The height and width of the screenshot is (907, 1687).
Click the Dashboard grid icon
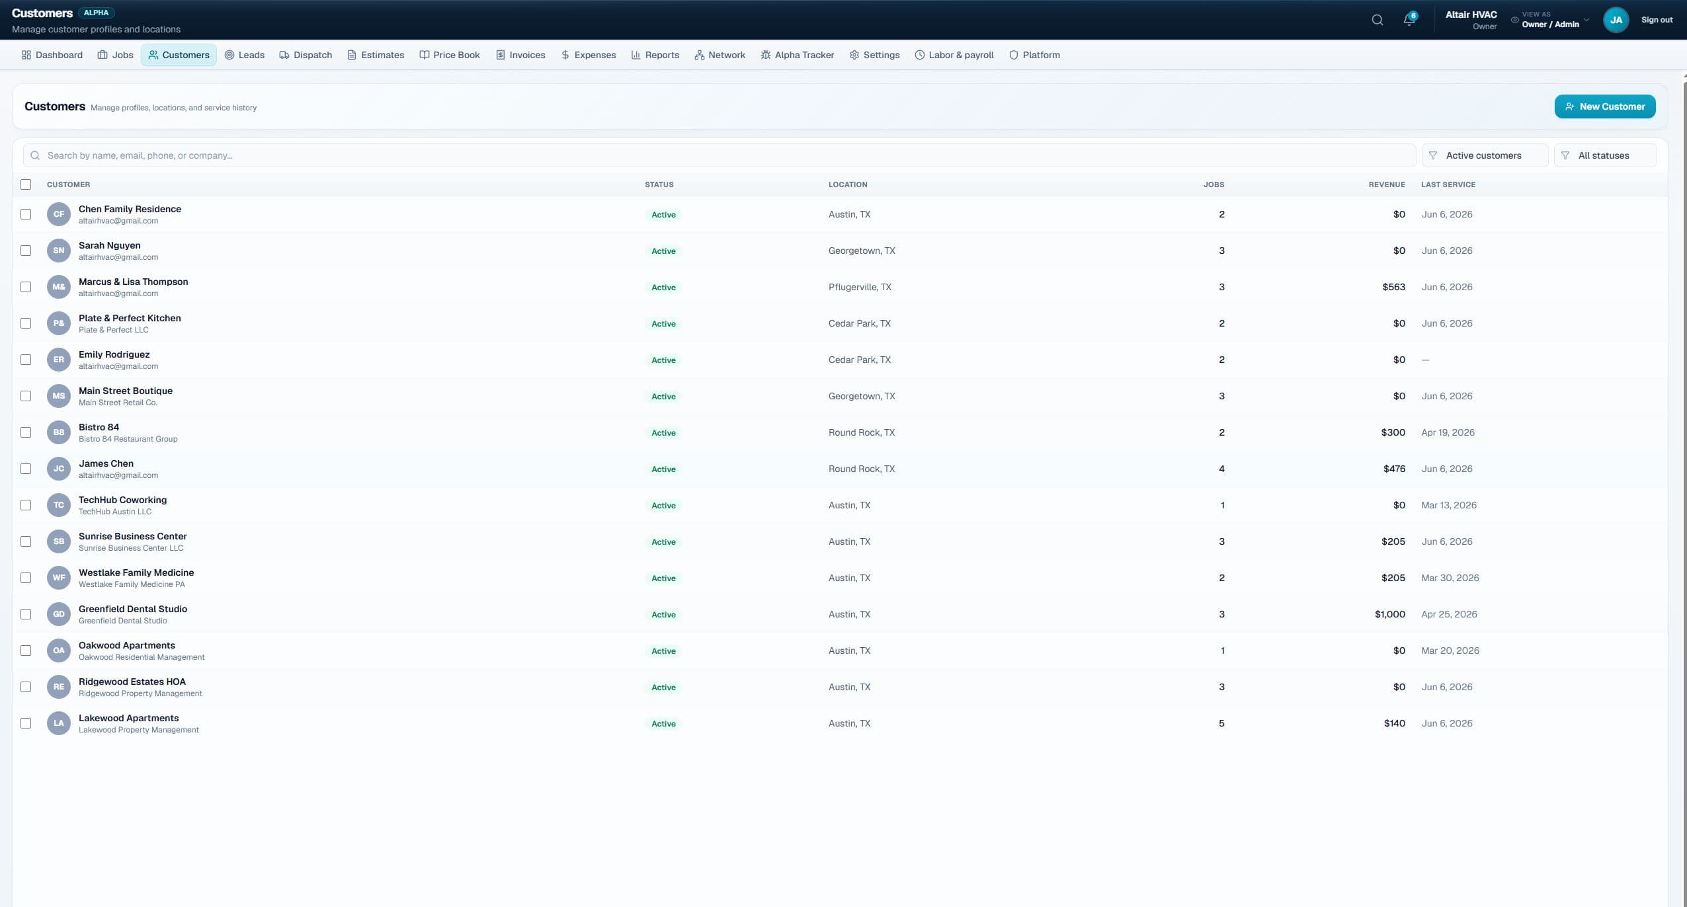(26, 55)
